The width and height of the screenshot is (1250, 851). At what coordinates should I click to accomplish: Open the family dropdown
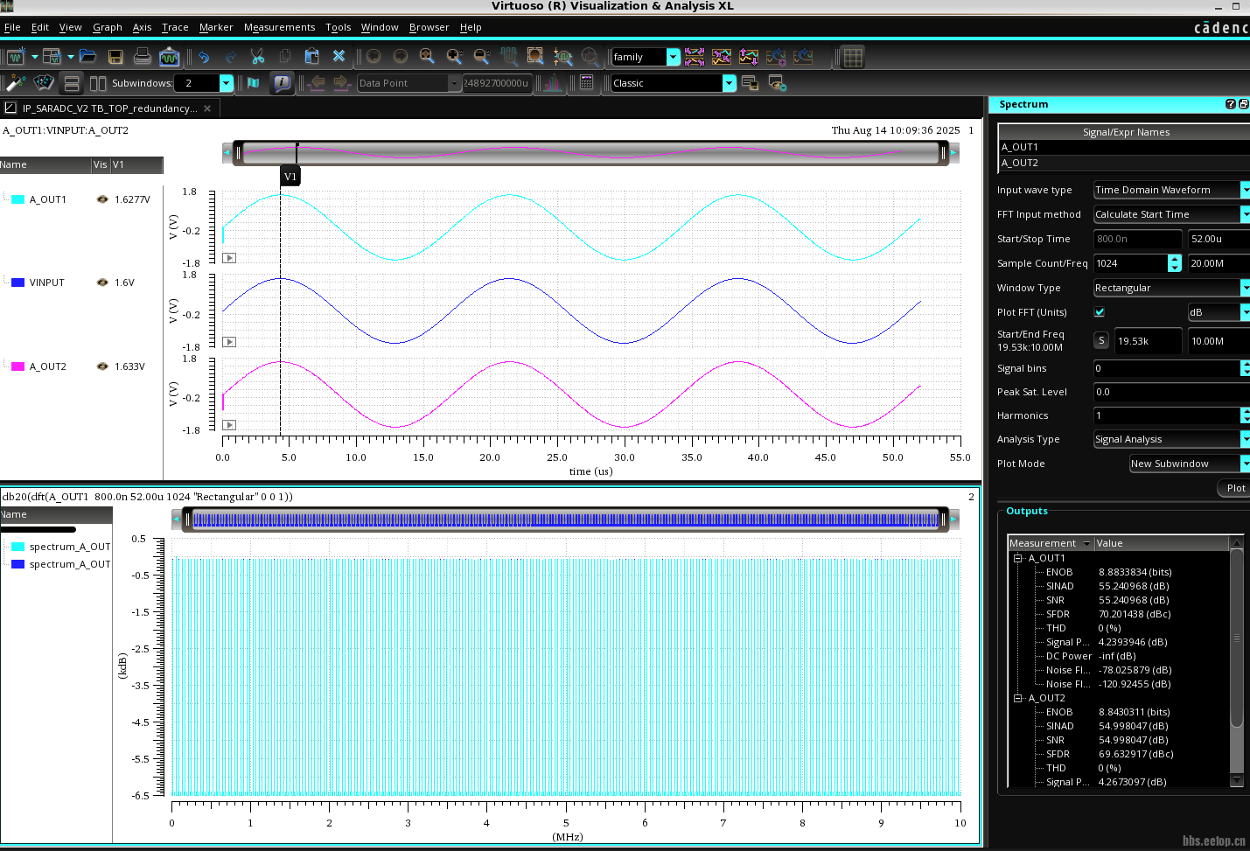tap(674, 57)
